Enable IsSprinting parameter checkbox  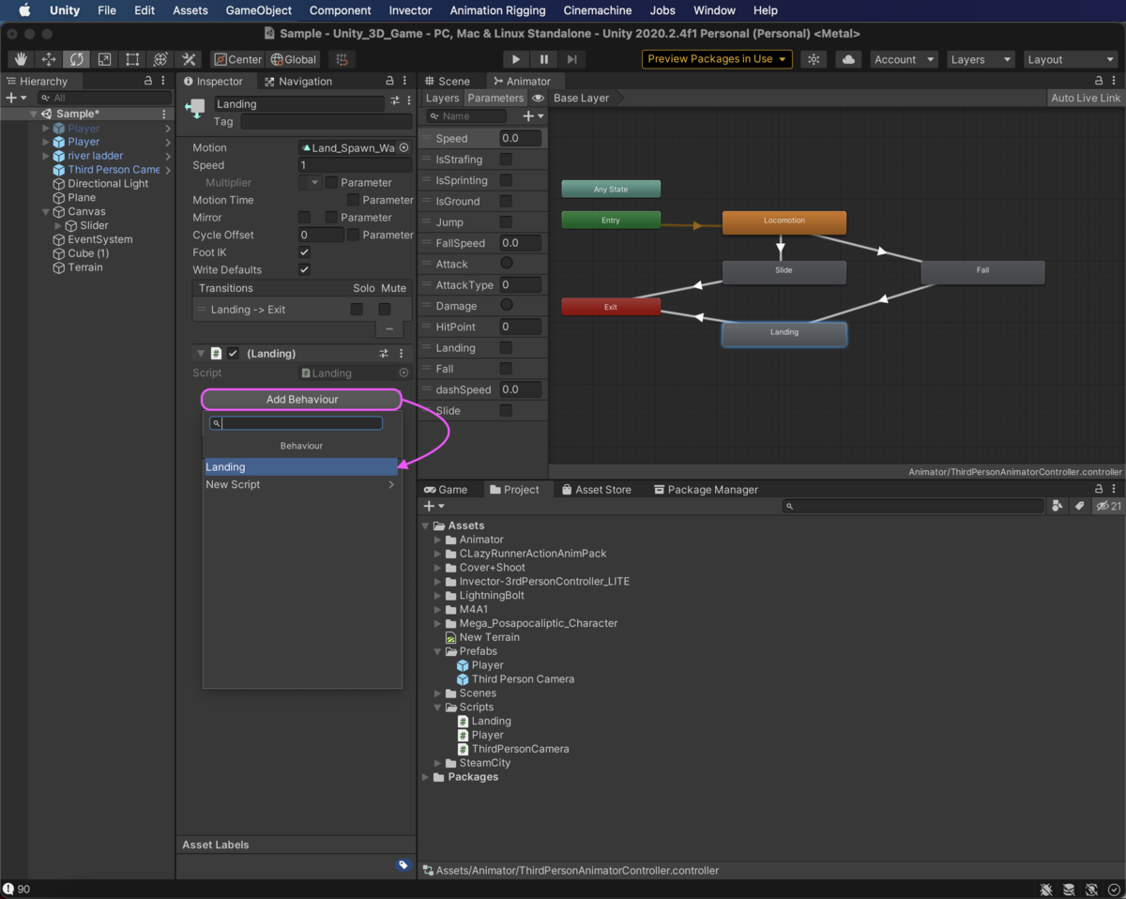pyautogui.click(x=506, y=180)
